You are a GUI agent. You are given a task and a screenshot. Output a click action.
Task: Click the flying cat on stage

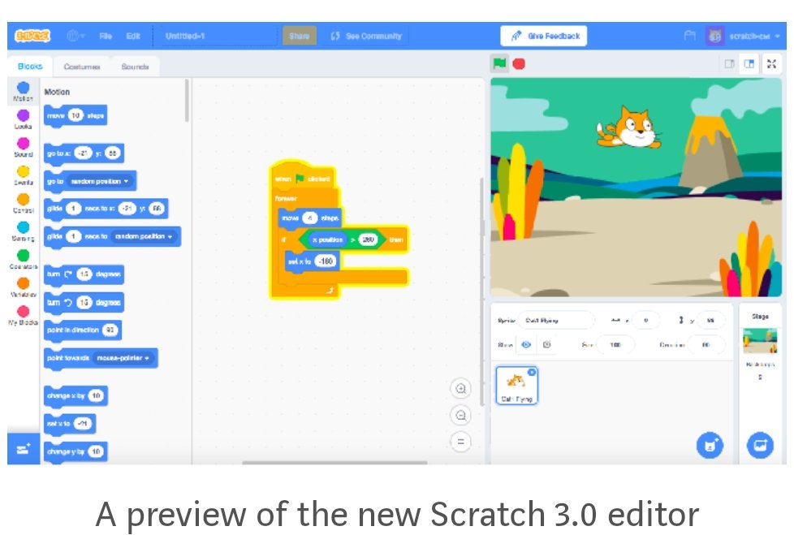tap(628, 127)
